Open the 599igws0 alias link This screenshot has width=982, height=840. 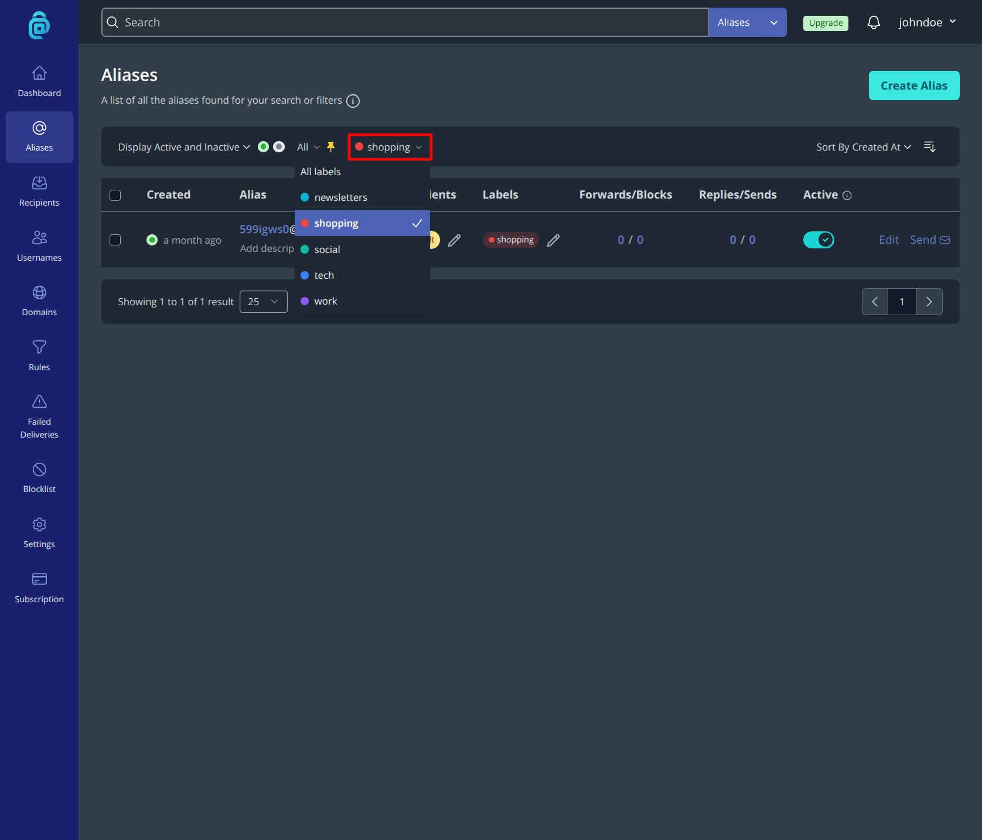[267, 229]
